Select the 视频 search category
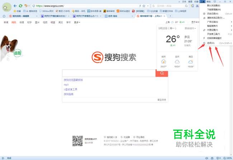This screenshot has width=233, height=160. (45, 22)
